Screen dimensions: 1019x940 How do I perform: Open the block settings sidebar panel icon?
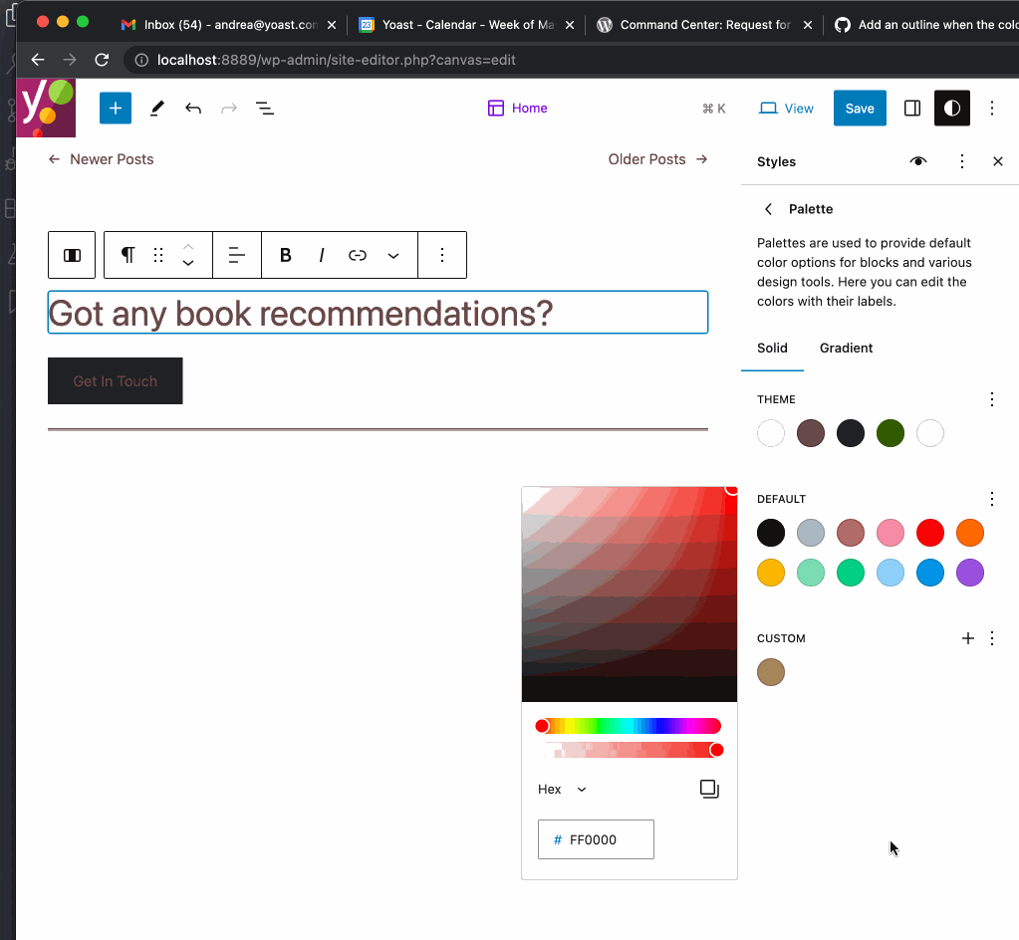click(911, 108)
